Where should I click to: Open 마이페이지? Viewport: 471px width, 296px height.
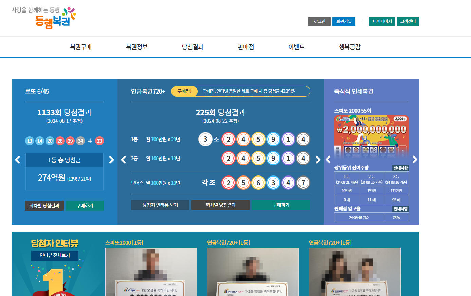click(382, 21)
